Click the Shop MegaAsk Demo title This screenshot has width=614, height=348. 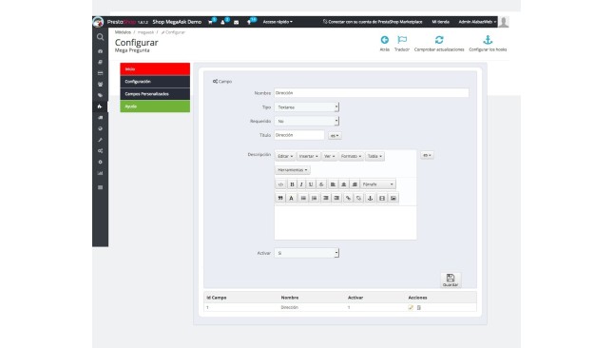(x=177, y=22)
